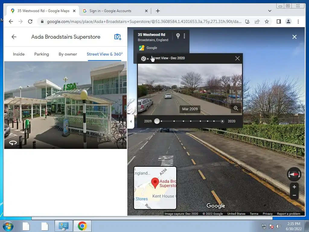Add a photo using the camera icon
This screenshot has height=232, width=309.
point(118,37)
